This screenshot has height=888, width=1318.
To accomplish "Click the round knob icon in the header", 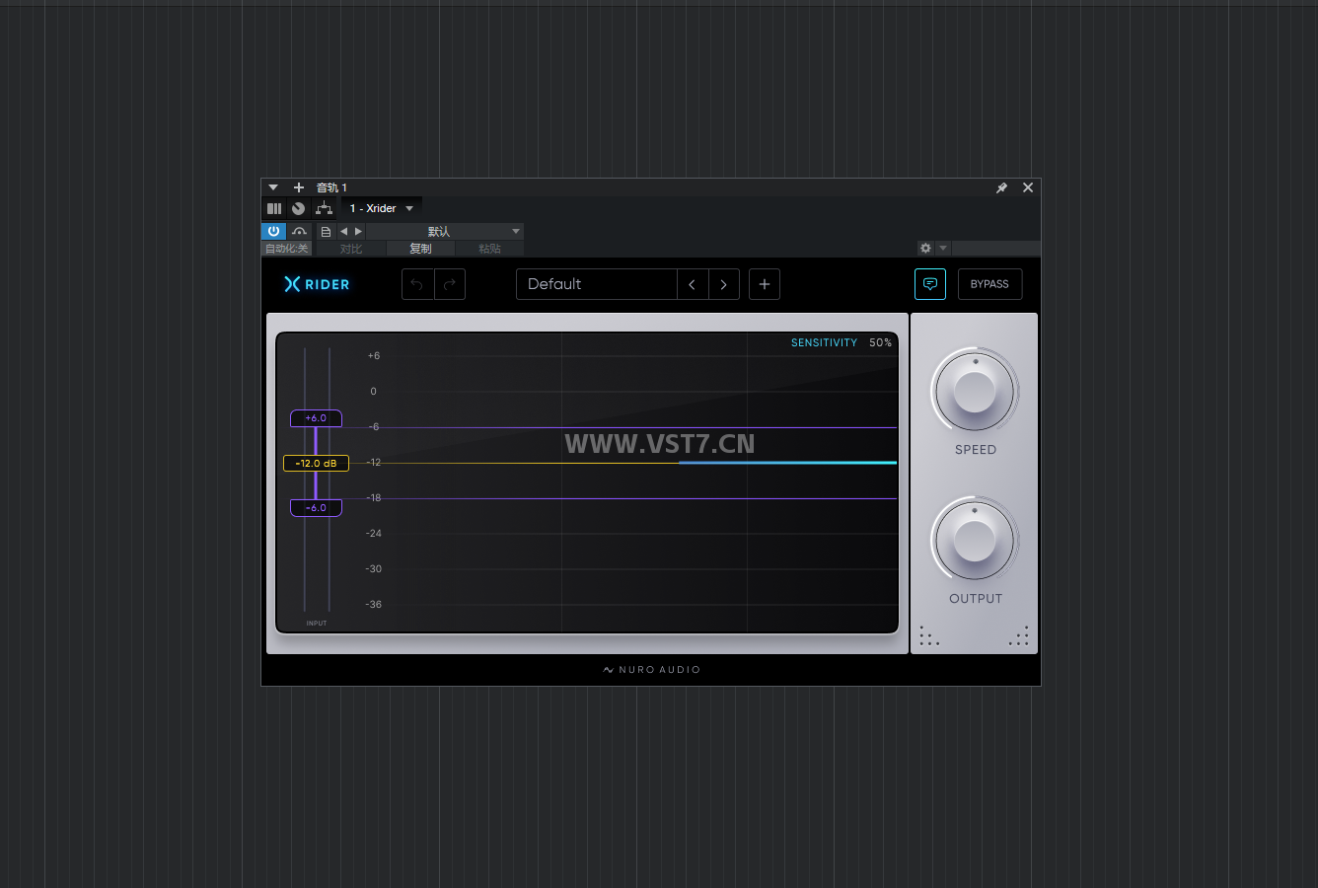I will coord(298,208).
